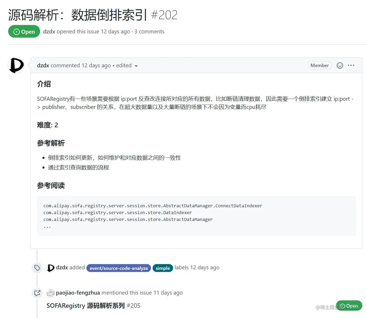The image size is (366, 318).
Task: Click the label tag timeline icon
Action: coord(37,268)
